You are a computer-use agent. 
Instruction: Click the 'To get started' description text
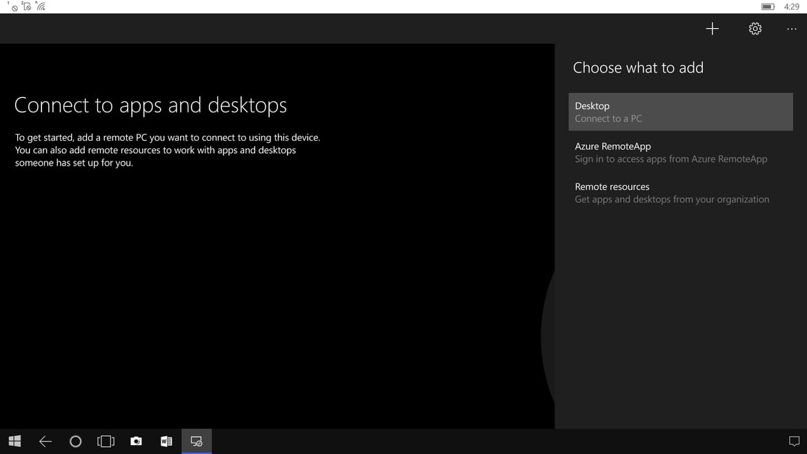click(168, 150)
